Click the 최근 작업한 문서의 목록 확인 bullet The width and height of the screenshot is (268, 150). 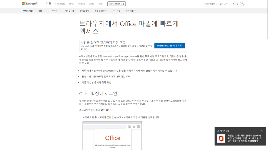[96, 82]
